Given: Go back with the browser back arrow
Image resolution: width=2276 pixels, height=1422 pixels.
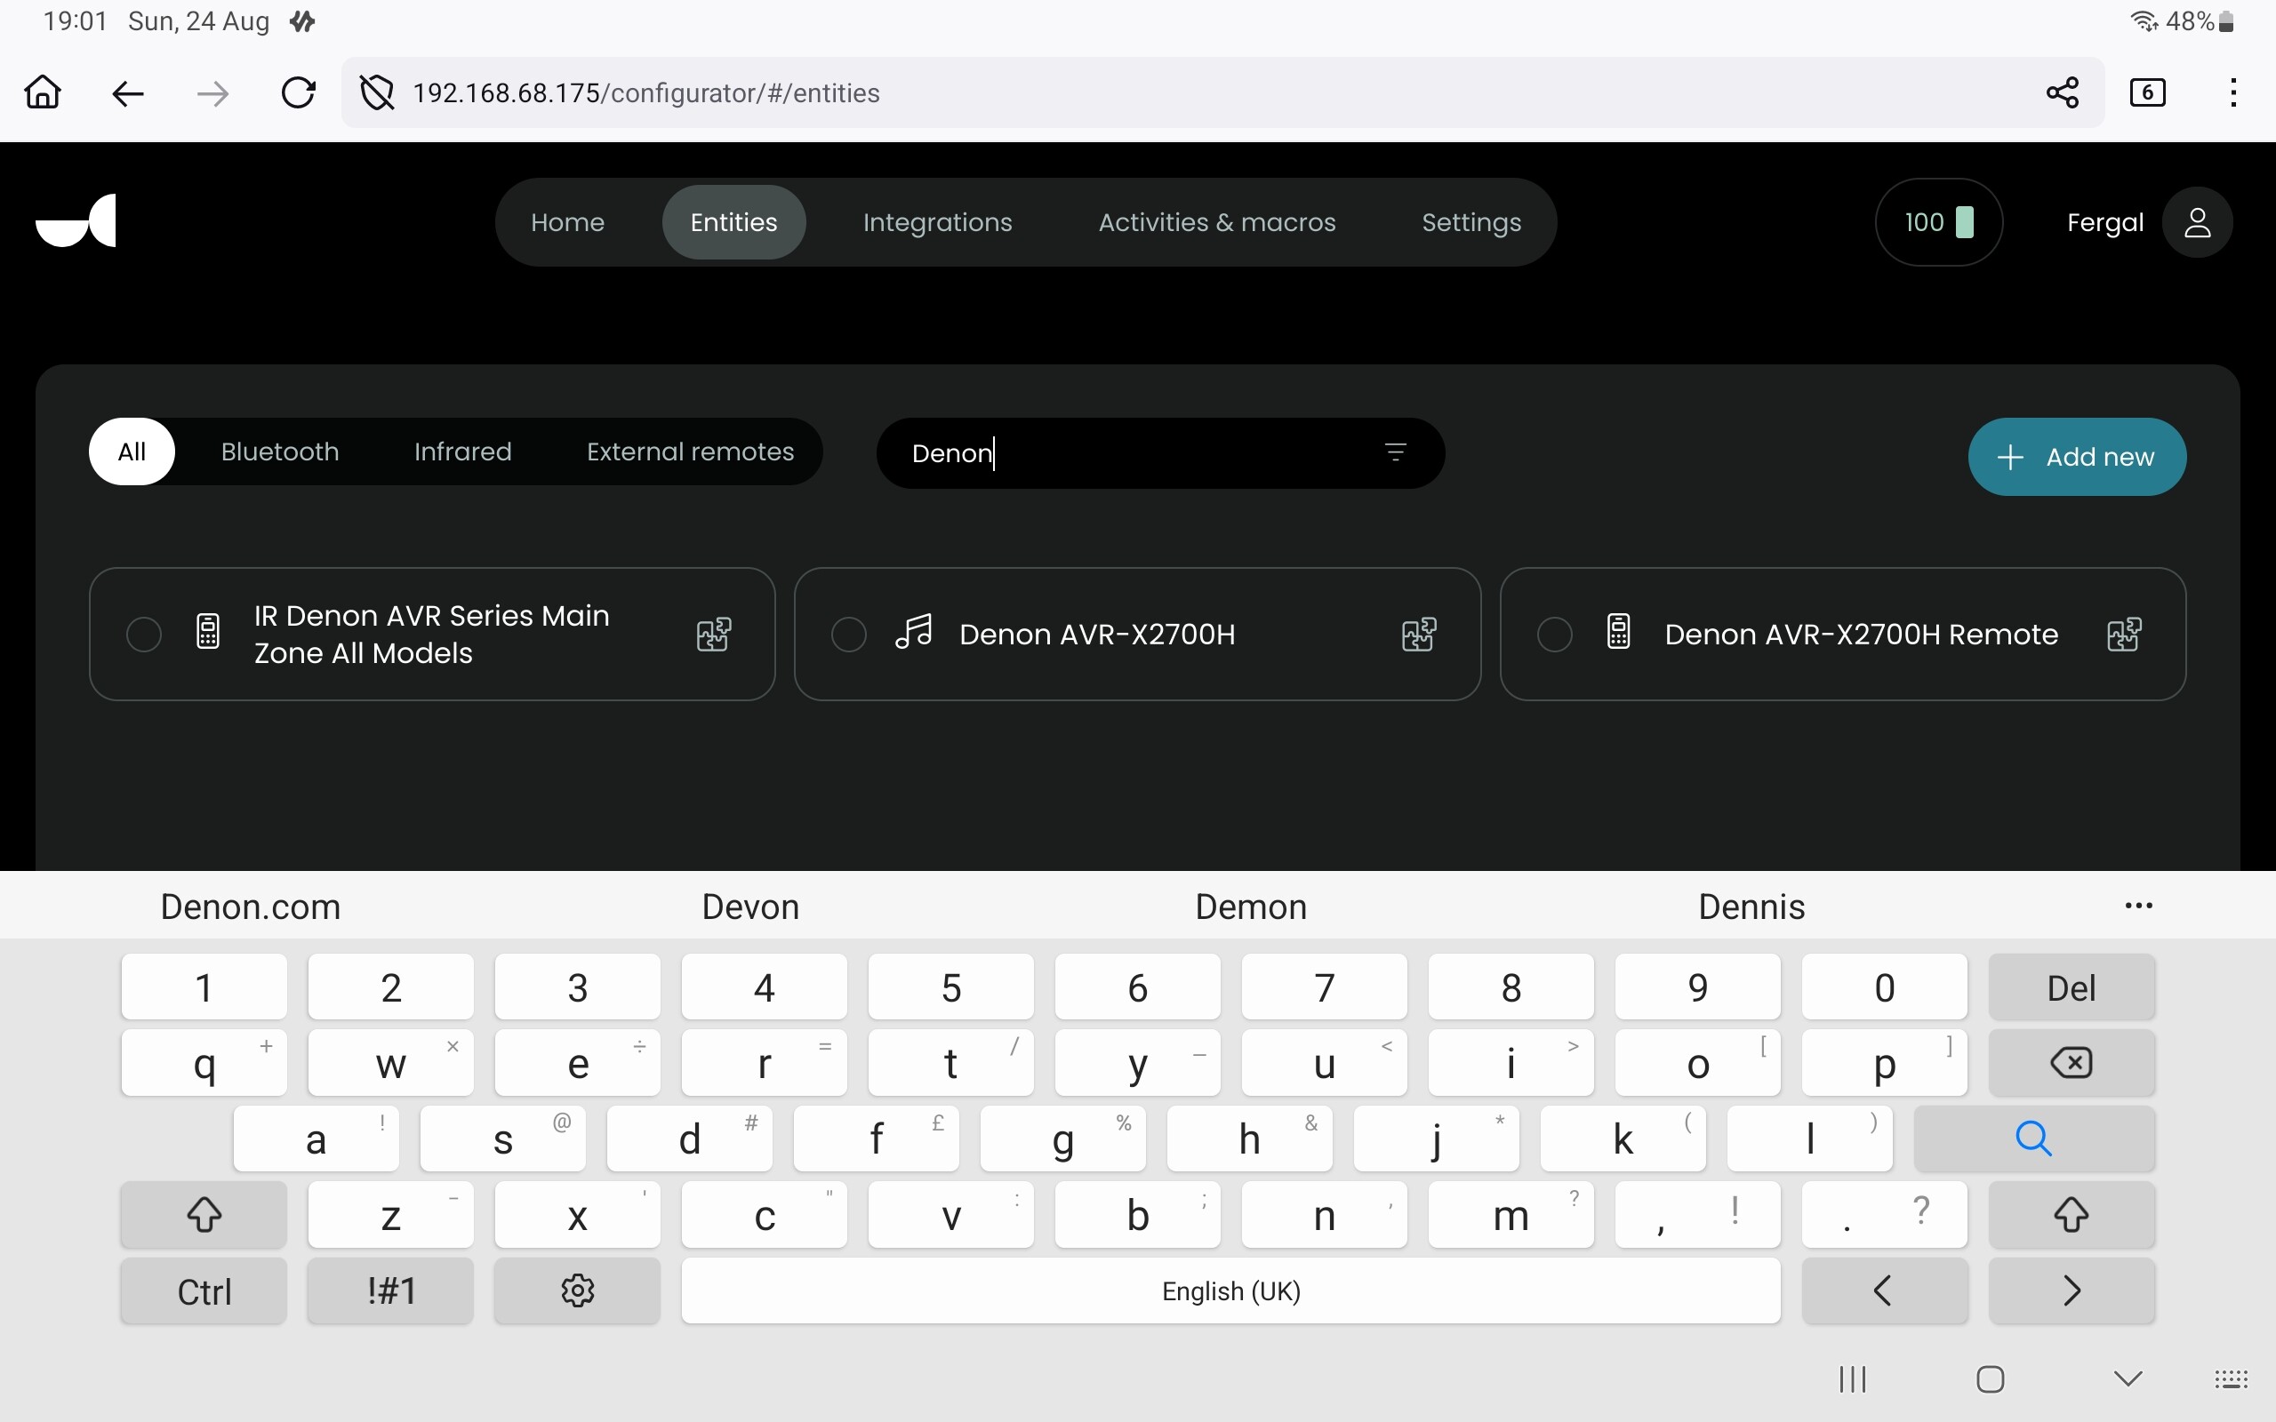Looking at the screenshot, I should coord(127,93).
